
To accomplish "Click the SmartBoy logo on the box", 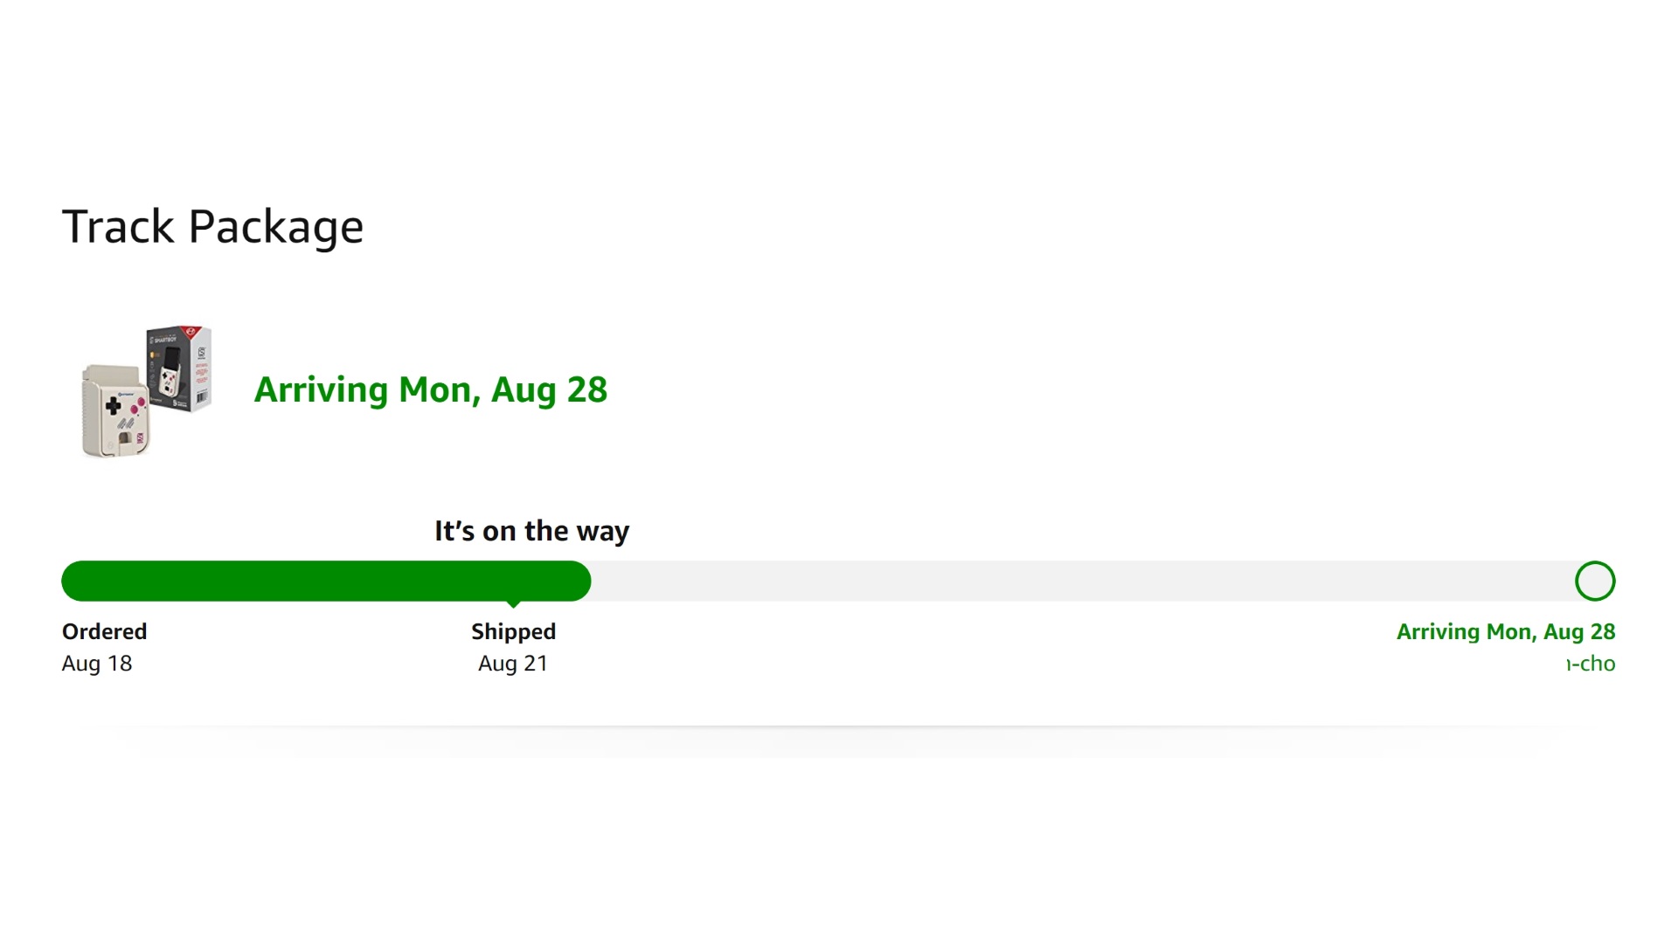I will [x=166, y=339].
